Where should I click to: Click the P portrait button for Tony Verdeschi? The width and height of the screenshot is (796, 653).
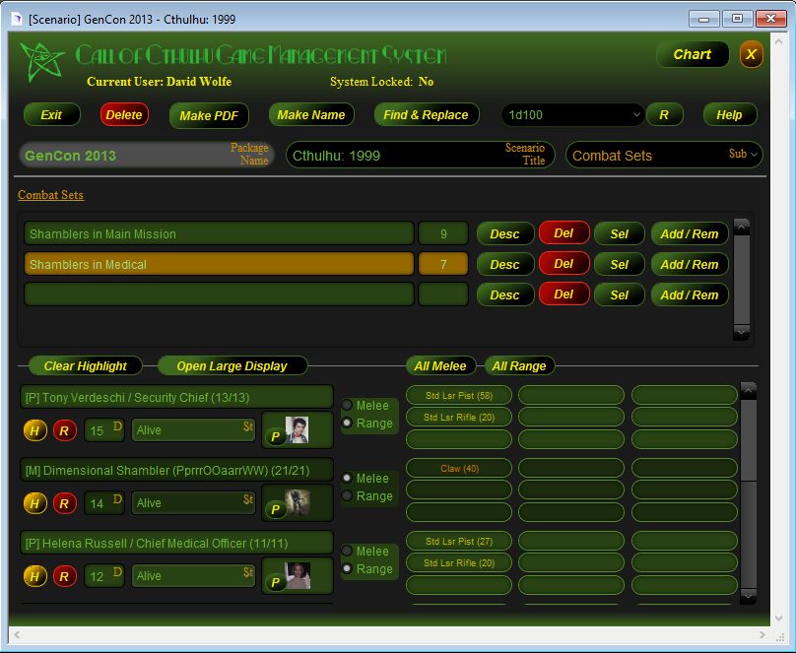click(275, 436)
